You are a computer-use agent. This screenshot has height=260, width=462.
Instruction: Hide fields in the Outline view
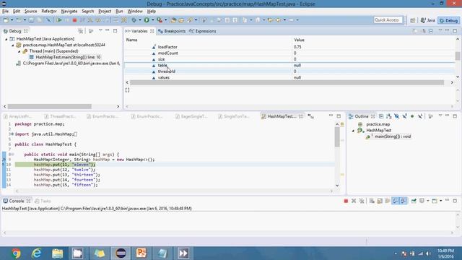point(397,116)
